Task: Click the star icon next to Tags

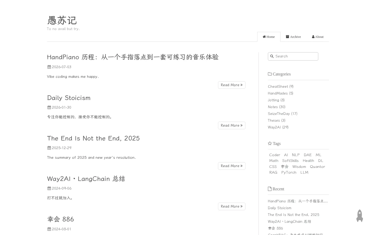Action: [270, 143]
